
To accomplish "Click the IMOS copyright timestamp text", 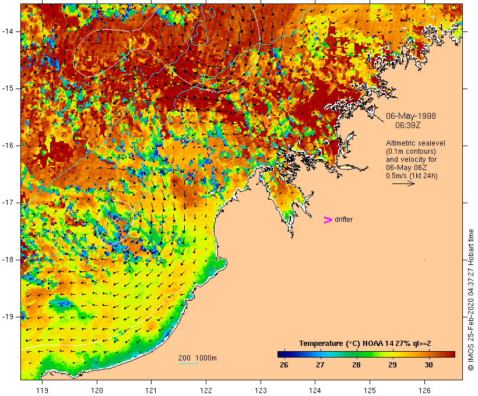I will pyautogui.click(x=470, y=300).
